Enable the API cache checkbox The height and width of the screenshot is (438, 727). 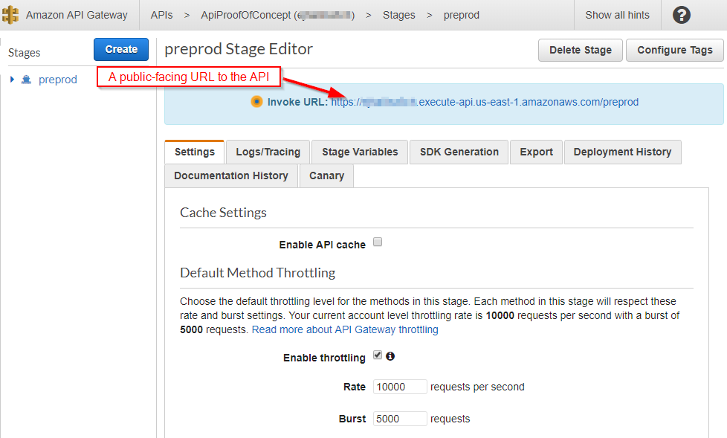point(378,242)
